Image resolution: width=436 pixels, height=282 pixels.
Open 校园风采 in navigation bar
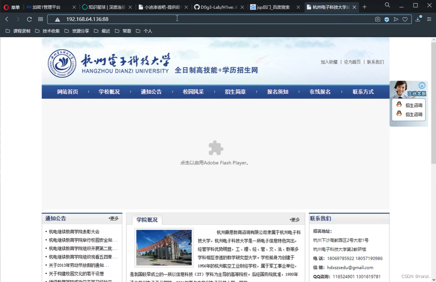click(193, 92)
